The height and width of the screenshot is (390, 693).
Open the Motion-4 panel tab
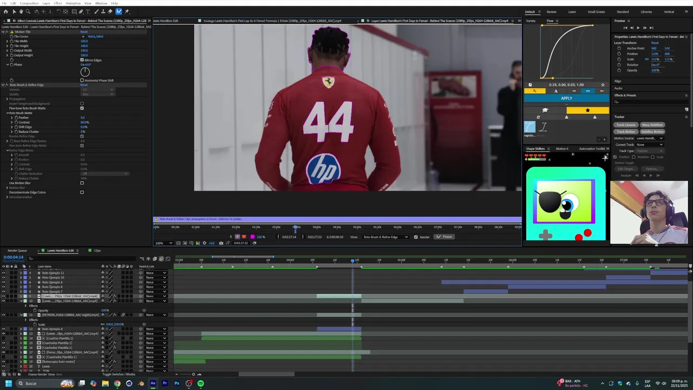coord(562,149)
